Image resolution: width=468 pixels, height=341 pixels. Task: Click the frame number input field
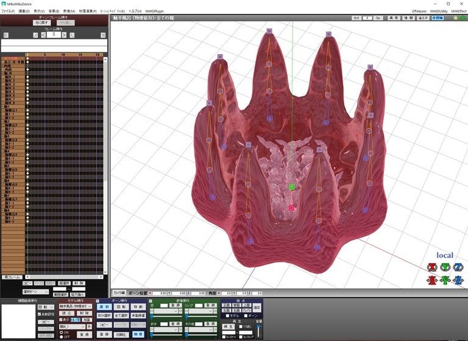pos(54,35)
